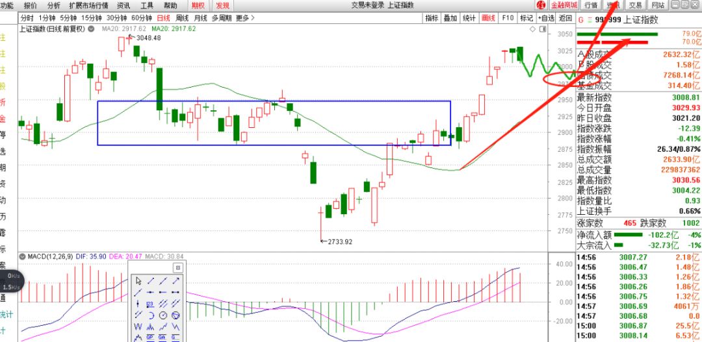The height and width of the screenshot is (342, 702).
Task: Click the 标记 mark button
Action: pos(526,18)
